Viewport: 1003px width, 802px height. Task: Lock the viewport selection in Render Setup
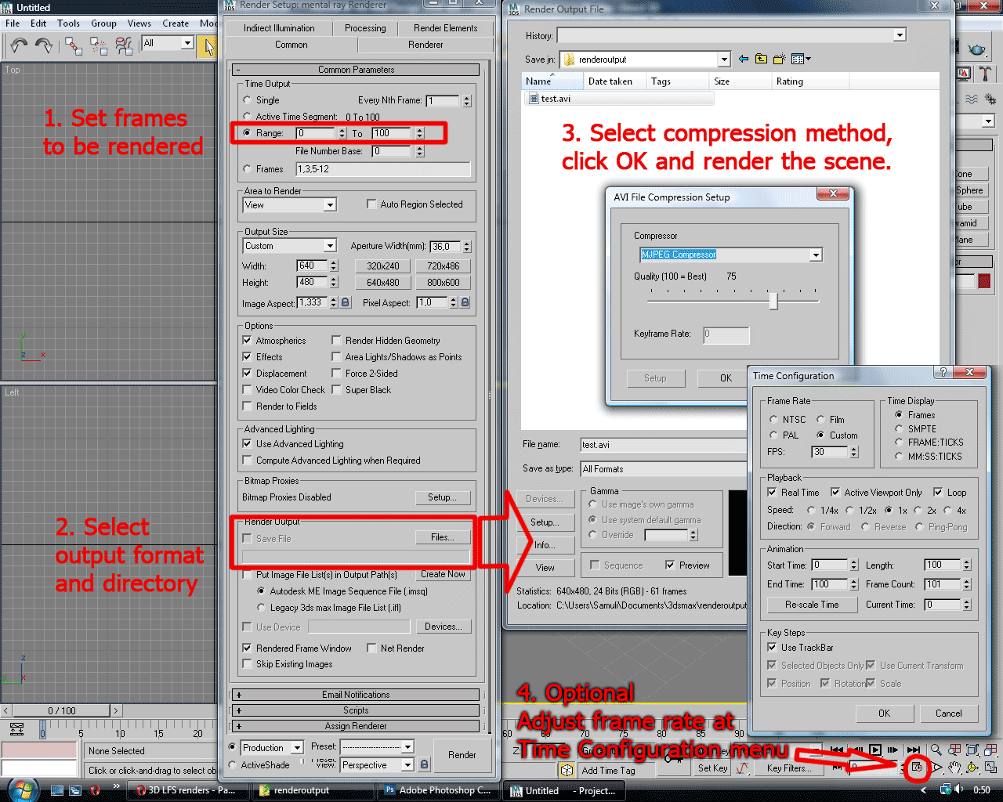[x=424, y=764]
